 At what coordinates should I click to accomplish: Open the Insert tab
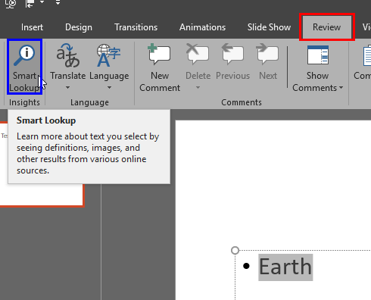pos(32,27)
